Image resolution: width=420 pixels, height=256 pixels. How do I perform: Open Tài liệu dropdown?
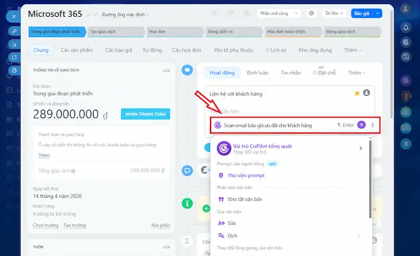[x=334, y=13]
